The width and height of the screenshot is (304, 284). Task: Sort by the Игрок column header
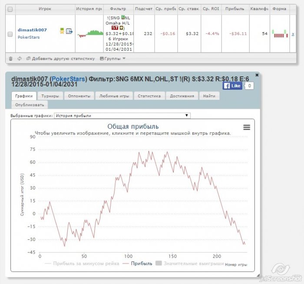tap(45, 9)
